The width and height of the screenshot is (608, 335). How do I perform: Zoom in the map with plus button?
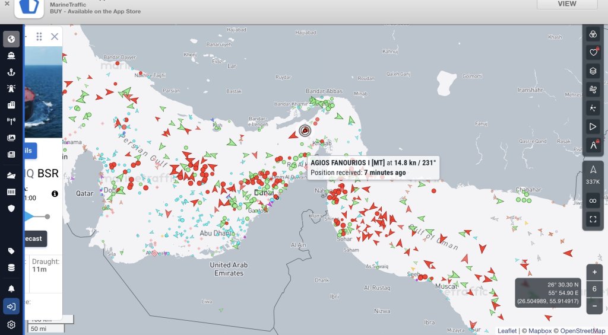[594, 272]
